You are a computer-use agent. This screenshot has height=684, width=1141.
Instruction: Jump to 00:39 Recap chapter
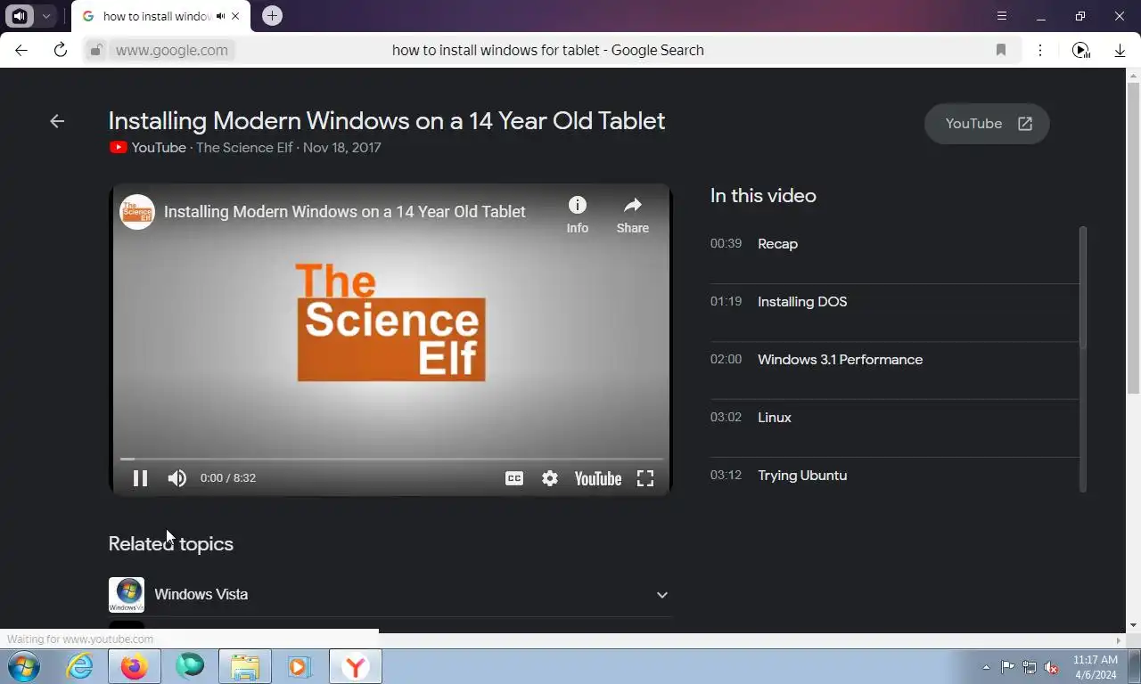(x=894, y=244)
